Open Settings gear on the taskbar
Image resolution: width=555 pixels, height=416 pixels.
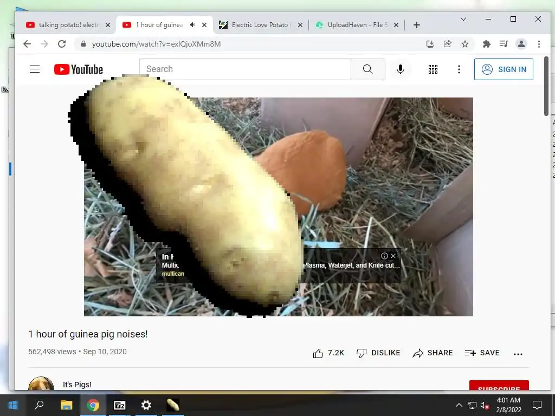(x=146, y=405)
